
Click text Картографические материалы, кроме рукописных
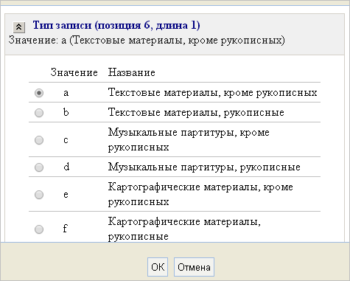[x=200, y=194]
